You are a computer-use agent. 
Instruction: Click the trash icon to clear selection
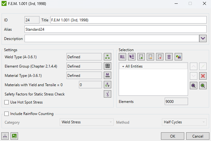tap(169, 57)
